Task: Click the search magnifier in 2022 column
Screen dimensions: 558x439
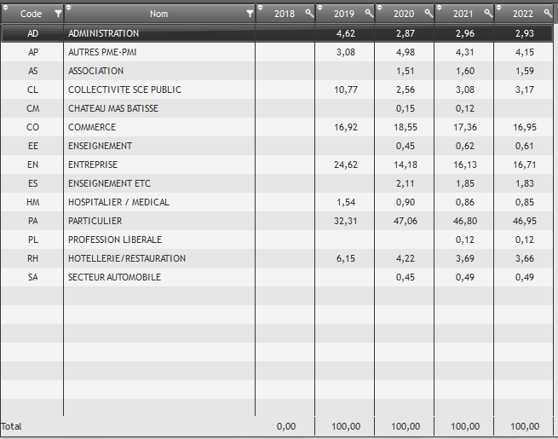Action: [x=548, y=14]
